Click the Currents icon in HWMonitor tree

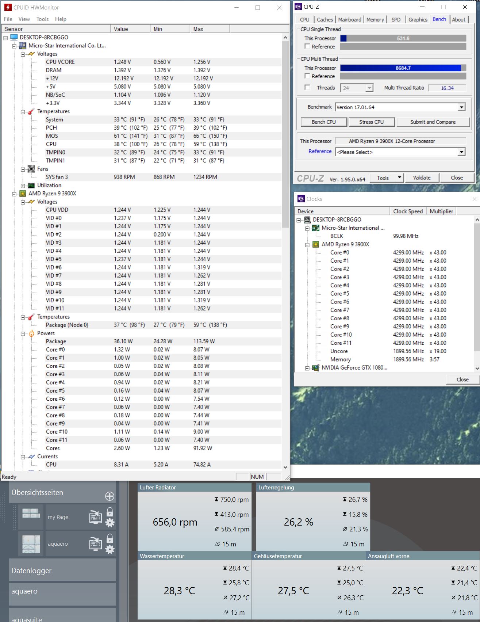pos(31,457)
